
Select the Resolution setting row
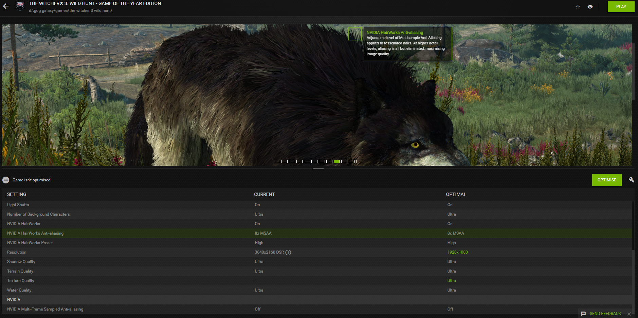[x=317, y=252]
